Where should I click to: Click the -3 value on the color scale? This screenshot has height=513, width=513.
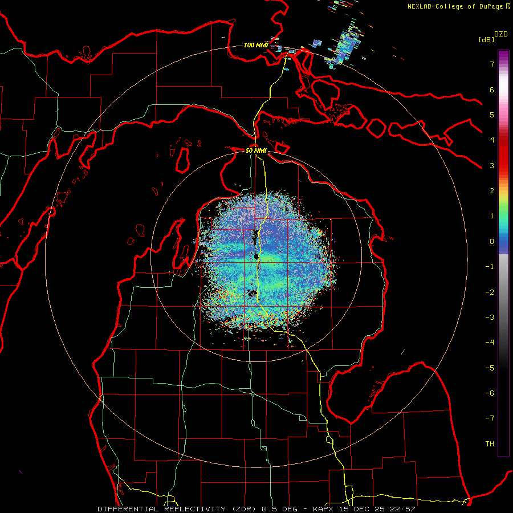tap(490, 317)
